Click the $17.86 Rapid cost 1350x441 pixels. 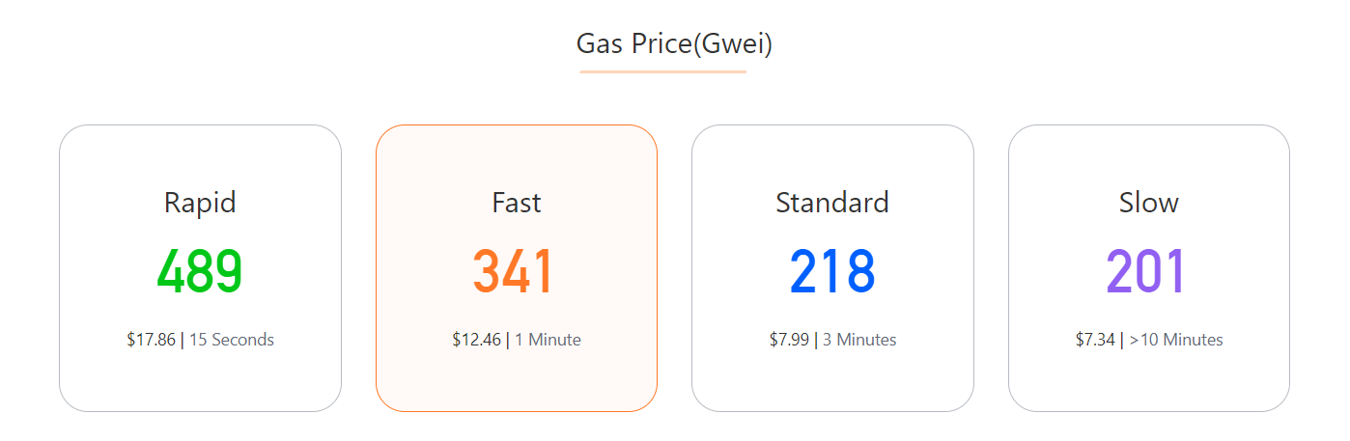pos(151,340)
